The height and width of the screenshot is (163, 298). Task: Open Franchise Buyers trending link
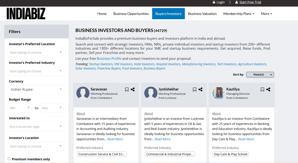109,68
